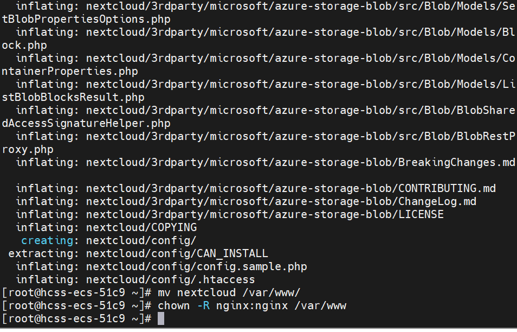Screen dimensions: 517x332
Task: Click the azure-storage-blob/LICENSE path
Action: click(264, 214)
